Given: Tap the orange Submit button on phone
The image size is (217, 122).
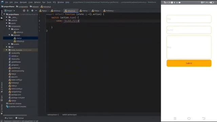Looking at the screenshot, I should click(x=189, y=63).
